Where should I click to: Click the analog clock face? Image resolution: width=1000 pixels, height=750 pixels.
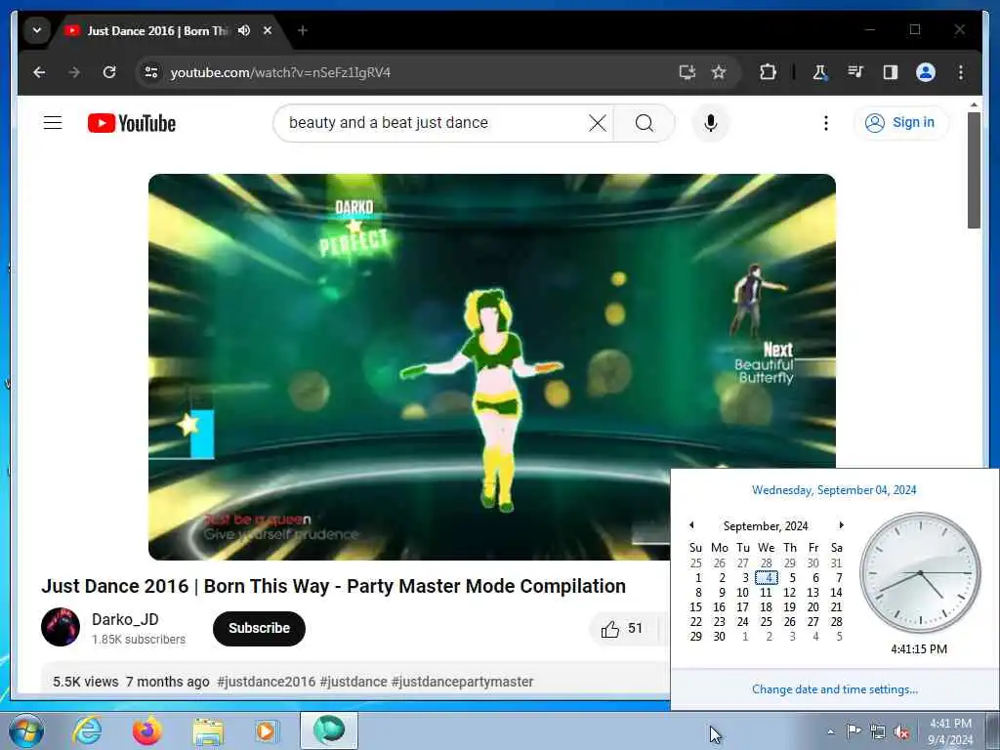coord(920,572)
